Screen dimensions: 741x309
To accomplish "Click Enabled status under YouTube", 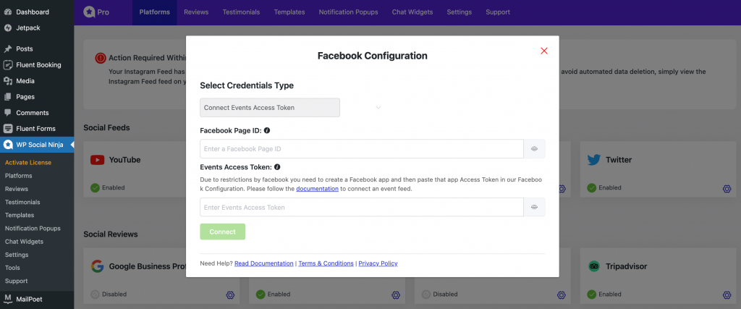I will point(108,187).
